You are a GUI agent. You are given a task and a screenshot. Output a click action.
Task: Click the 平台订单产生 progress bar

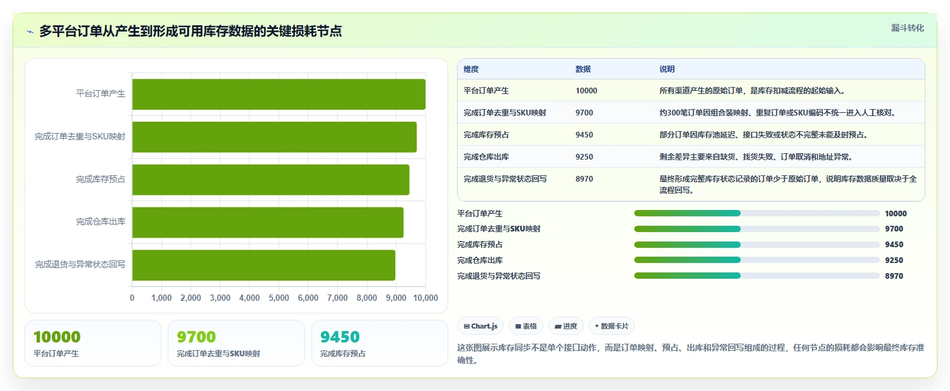coord(756,213)
